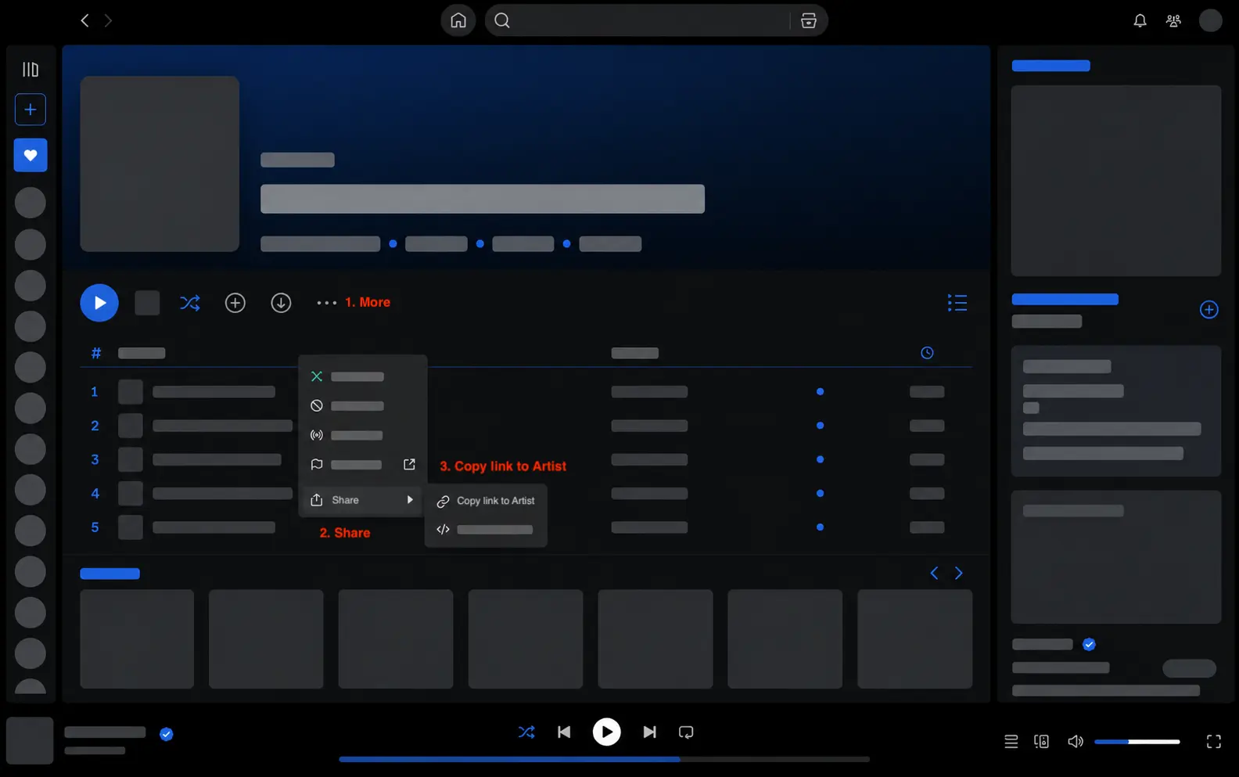Show next cards with the right chevron
Screen dimensions: 1239x777
958,574
